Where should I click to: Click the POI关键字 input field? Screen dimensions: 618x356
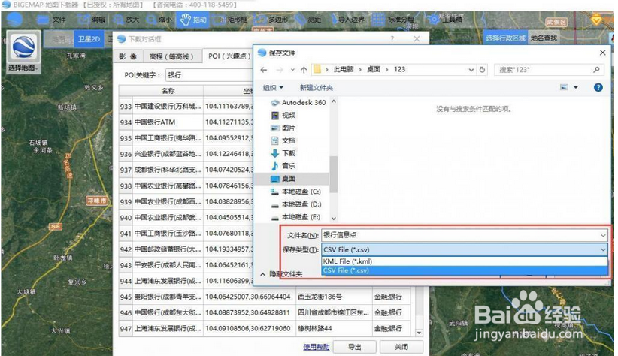point(209,75)
